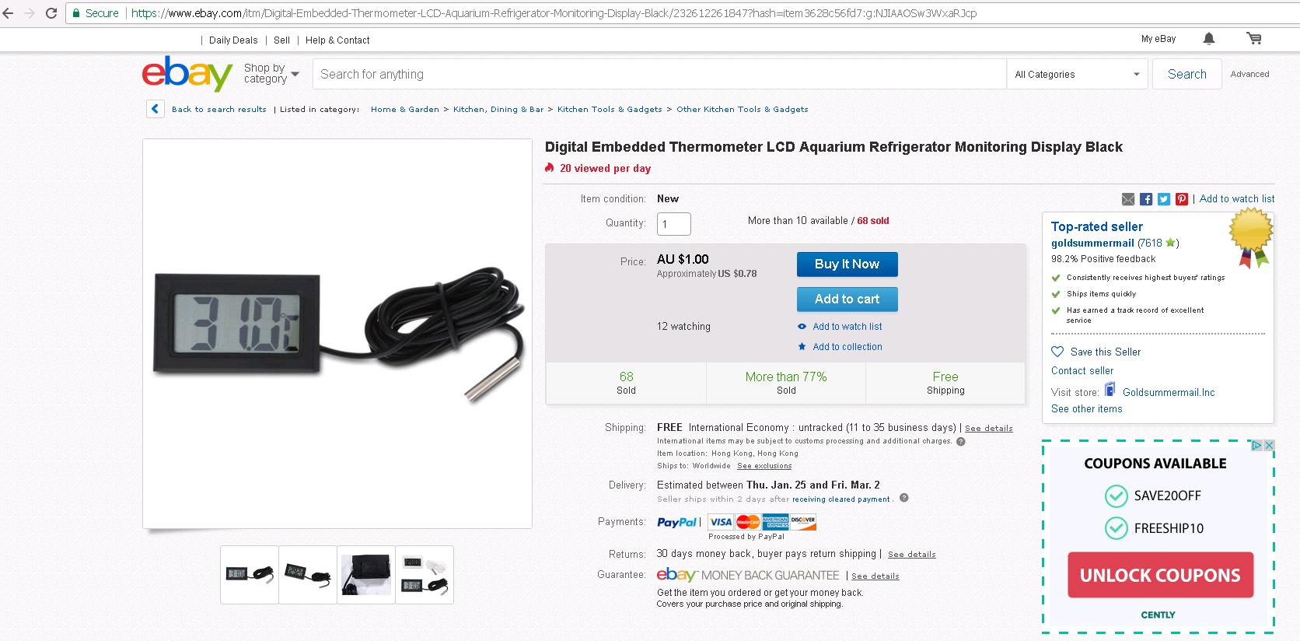Click the Quantity input field
1300x641 pixels.
tap(673, 224)
